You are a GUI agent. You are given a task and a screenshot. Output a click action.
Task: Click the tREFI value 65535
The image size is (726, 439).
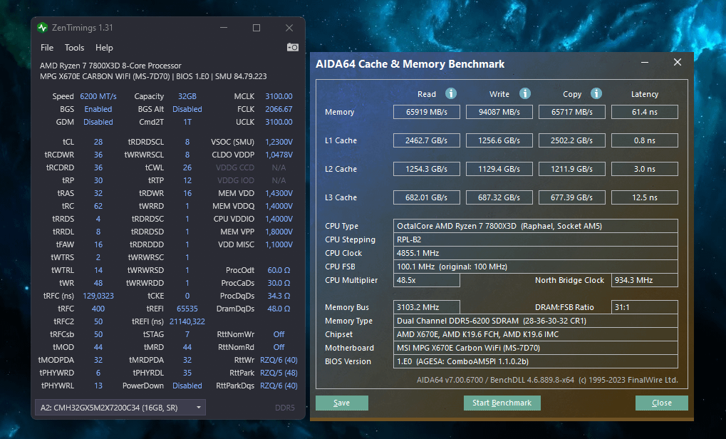pyautogui.click(x=187, y=309)
